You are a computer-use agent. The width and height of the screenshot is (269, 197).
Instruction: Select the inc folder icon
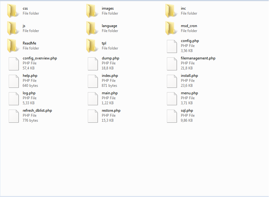pyautogui.click(x=171, y=11)
